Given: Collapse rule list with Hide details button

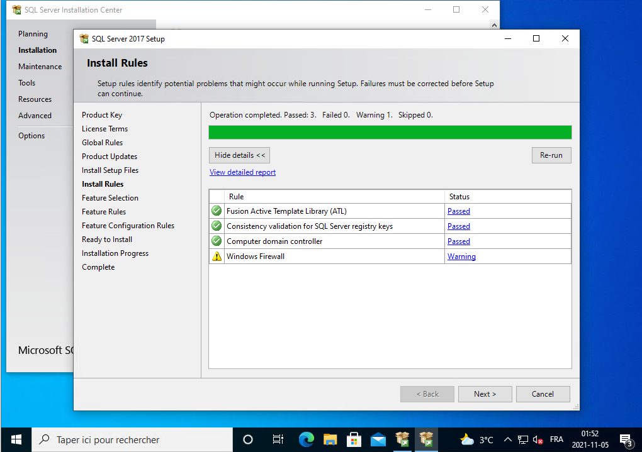Looking at the screenshot, I should coord(239,155).
